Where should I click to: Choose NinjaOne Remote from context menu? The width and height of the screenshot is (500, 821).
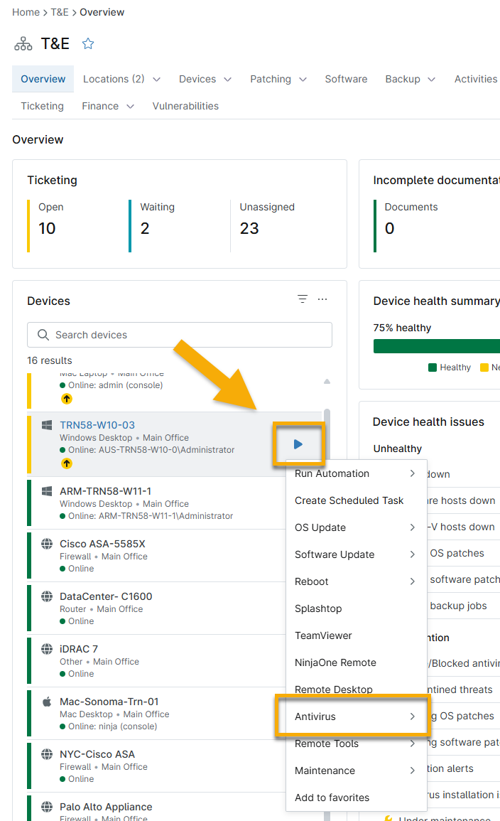coord(335,662)
